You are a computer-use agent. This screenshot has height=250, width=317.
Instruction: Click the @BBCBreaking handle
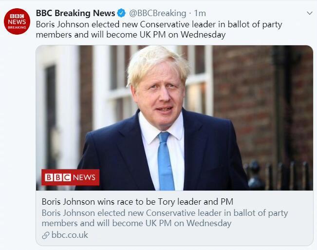pos(157,13)
